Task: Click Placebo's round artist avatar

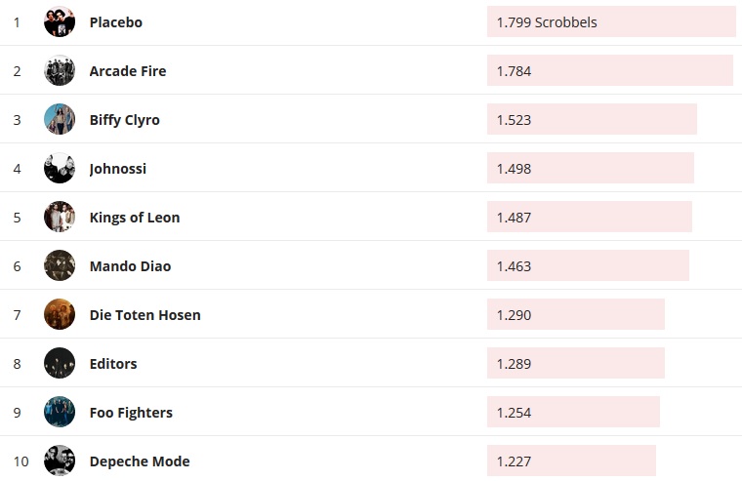Action: [x=60, y=21]
